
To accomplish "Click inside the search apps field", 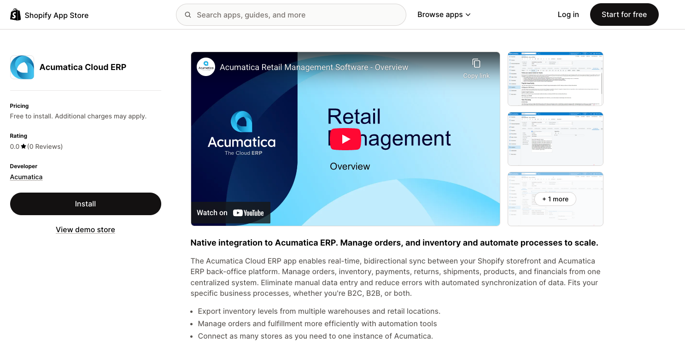I will (291, 14).
